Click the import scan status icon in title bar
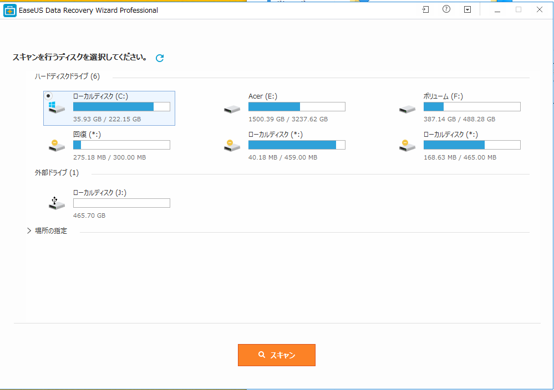The image size is (554, 390). [x=425, y=10]
